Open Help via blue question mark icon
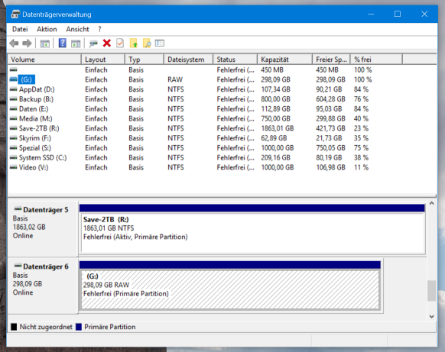The width and height of the screenshot is (445, 352). click(x=63, y=43)
